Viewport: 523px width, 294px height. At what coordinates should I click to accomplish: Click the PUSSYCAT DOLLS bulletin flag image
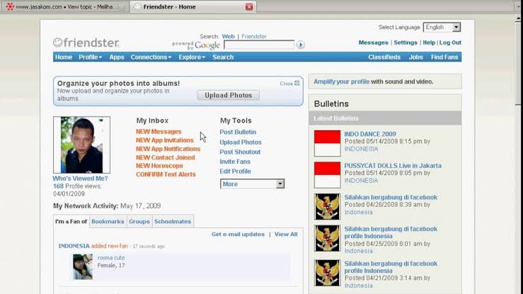coord(327,174)
